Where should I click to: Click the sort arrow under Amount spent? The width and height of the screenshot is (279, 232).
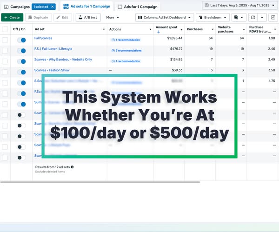(x=159, y=32)
